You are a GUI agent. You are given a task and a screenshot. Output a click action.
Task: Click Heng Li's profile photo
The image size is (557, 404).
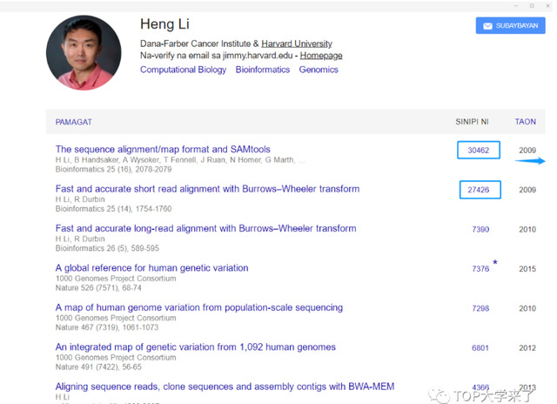84,52
